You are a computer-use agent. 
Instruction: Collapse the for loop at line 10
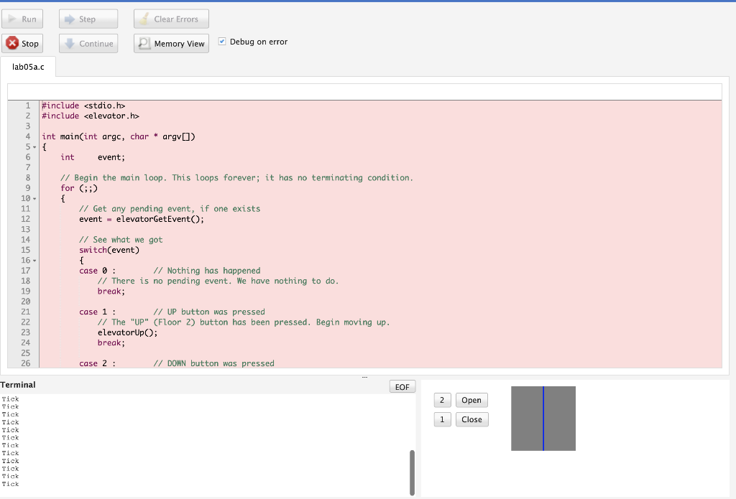(x=33, y=198)
